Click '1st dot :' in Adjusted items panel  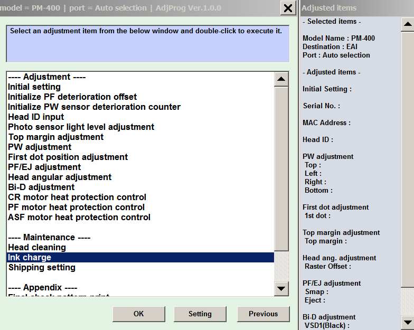click(x=317, y=215)
